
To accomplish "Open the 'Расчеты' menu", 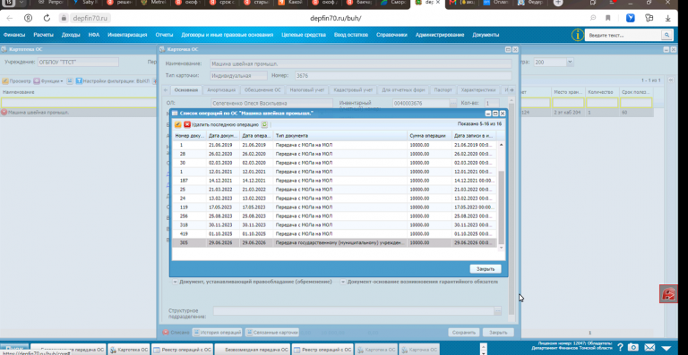I will pyautogui.click(x=43, y=35).
